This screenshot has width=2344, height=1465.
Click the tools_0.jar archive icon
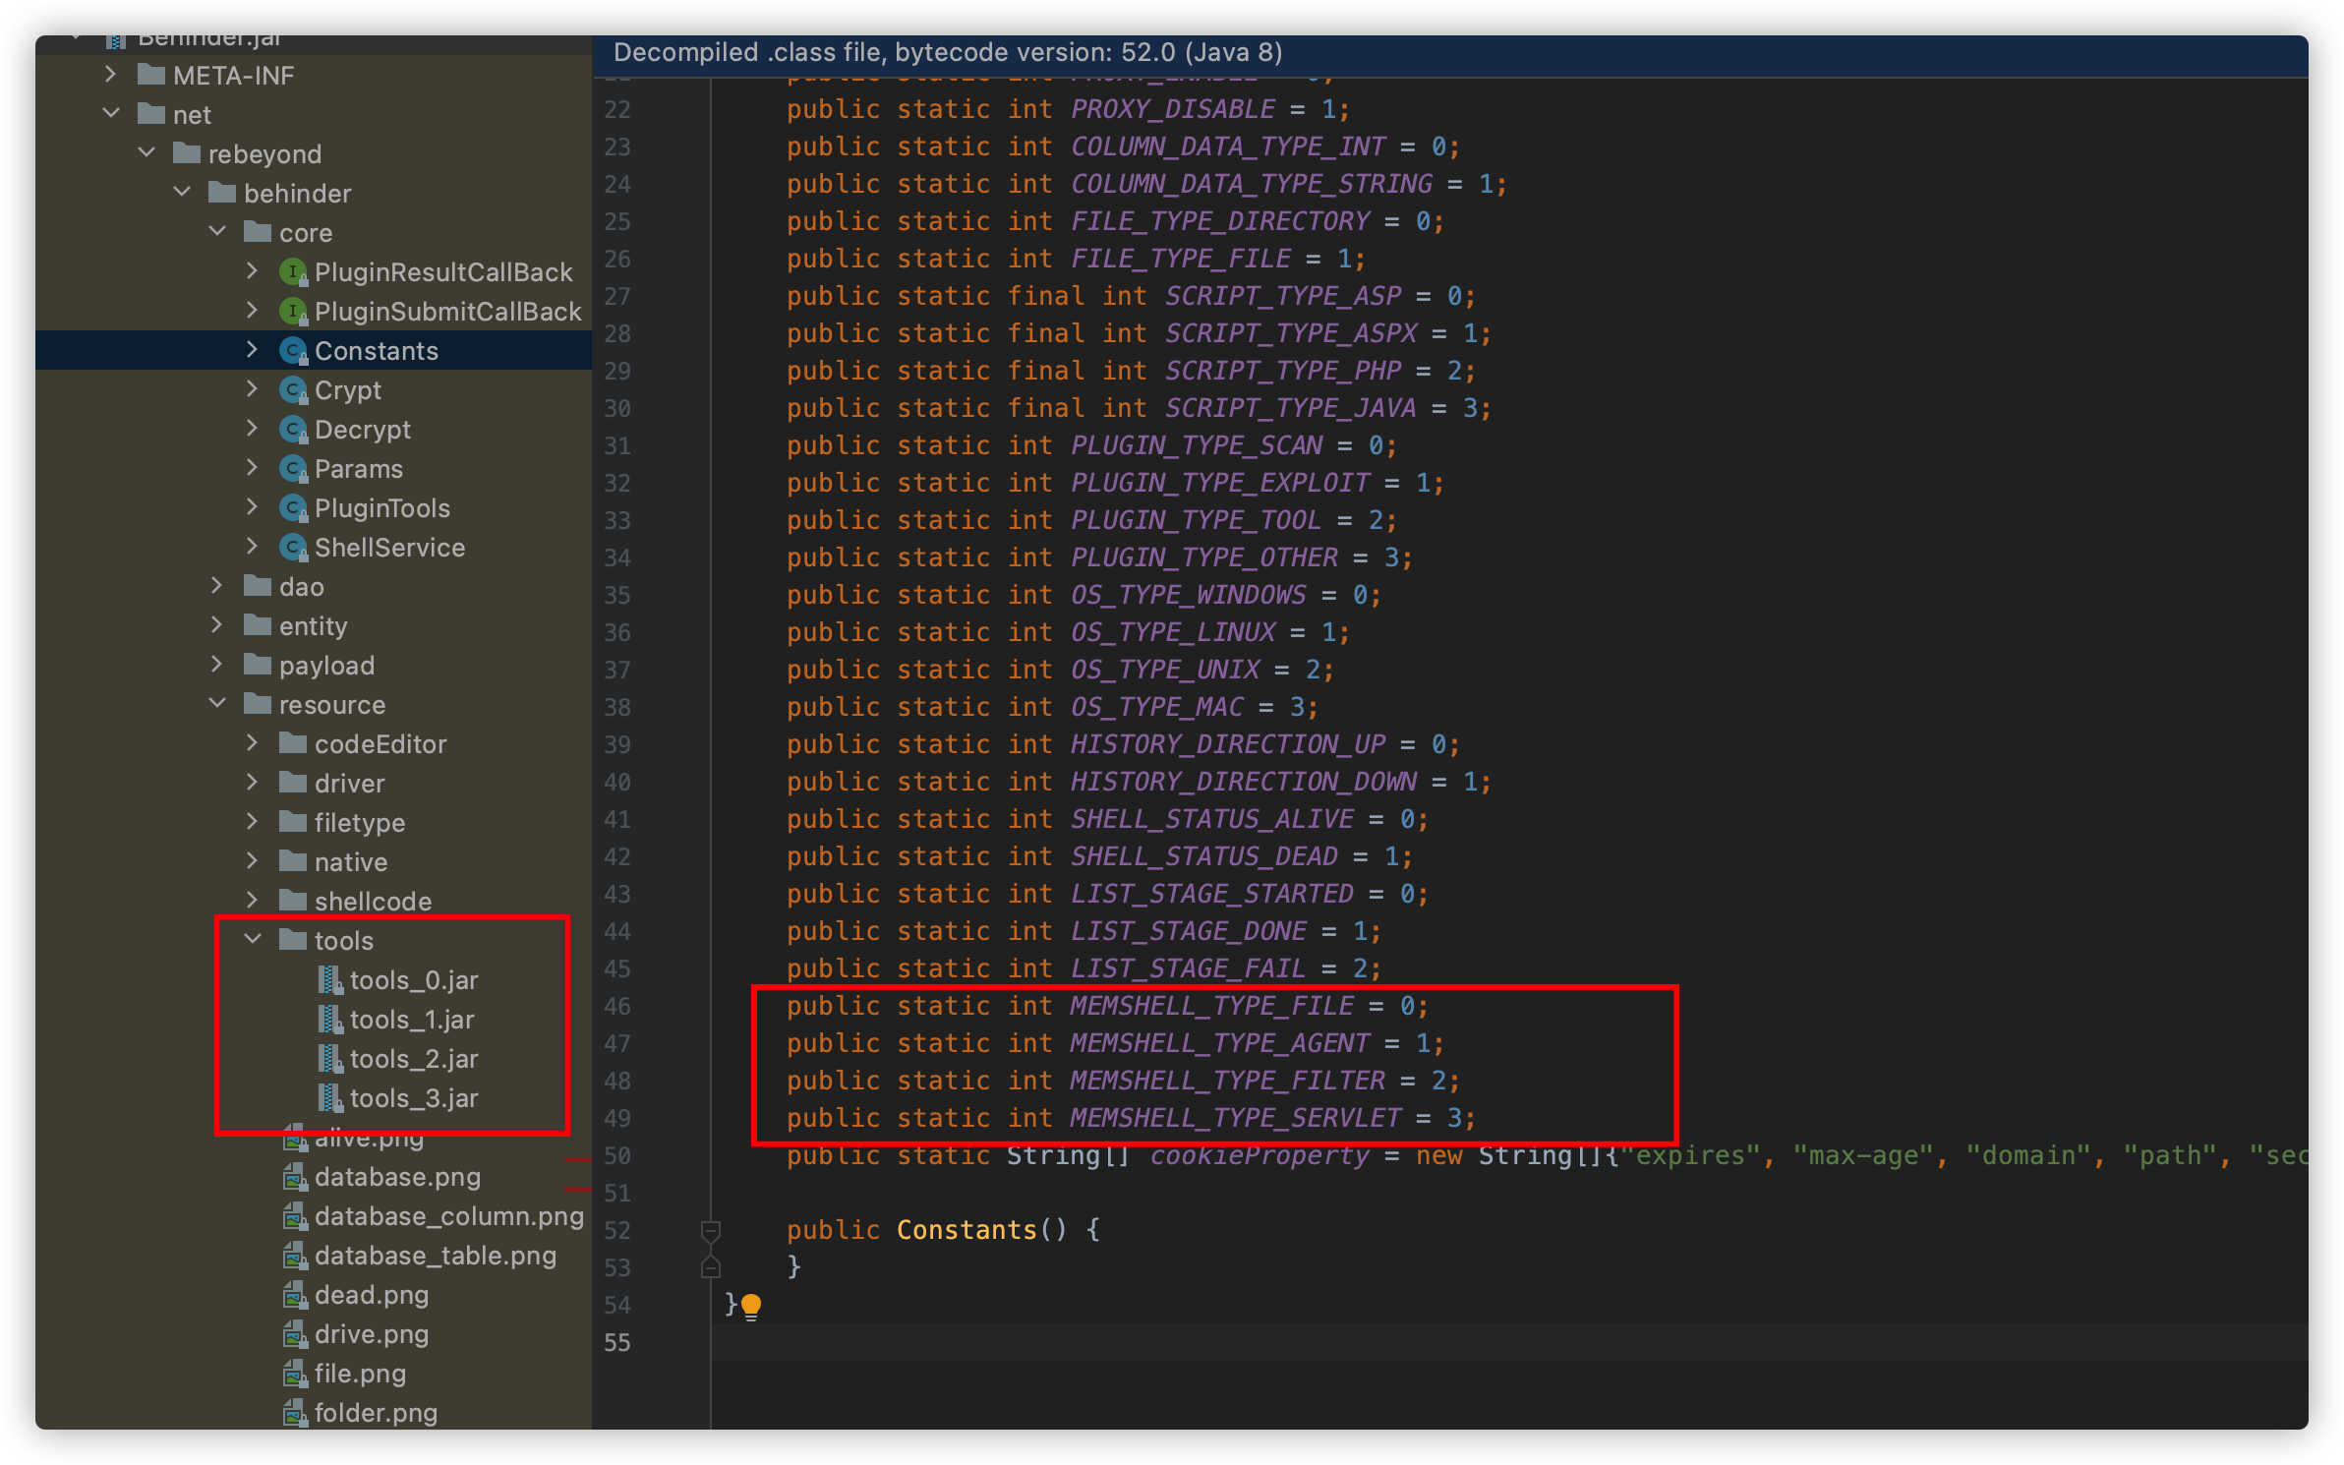coord(329,980)
